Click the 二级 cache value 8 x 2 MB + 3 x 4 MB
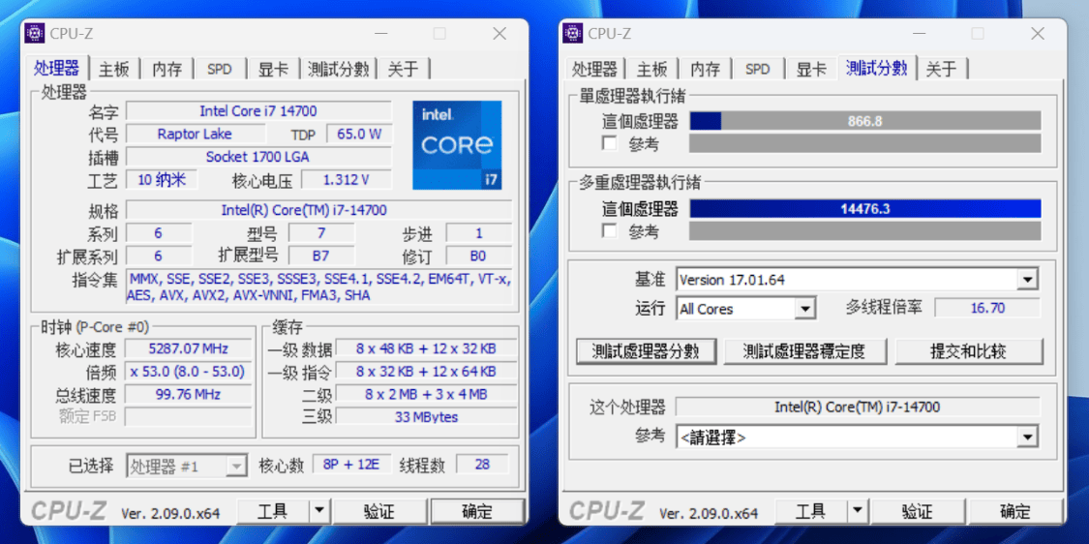The image size is (1089, 544). 427,395
